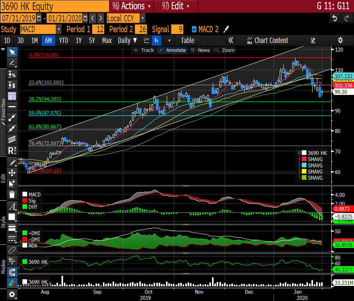Click the pencil icon beside MACD 2
Image resolution: width=354 pixels, height=301 pixels.
[x=226, y=29]
